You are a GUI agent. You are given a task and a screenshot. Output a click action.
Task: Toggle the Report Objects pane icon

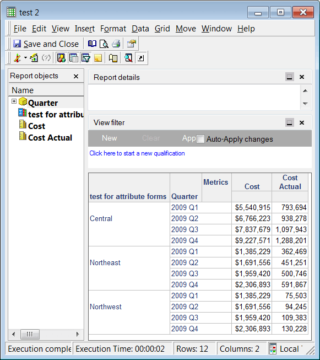62,58
